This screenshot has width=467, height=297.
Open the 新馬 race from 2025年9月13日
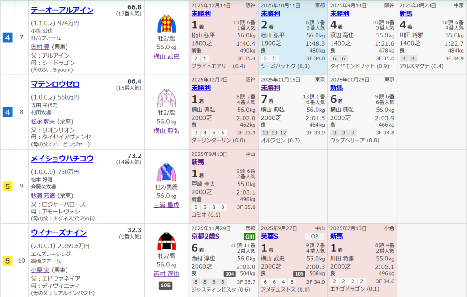[198, 162]
